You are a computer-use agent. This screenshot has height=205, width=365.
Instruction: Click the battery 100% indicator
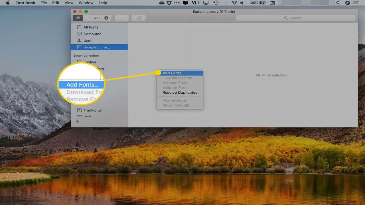258,3
